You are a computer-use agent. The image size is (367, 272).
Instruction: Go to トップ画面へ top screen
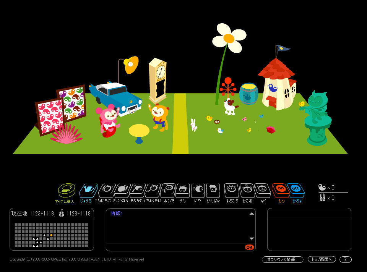[322, 259]
